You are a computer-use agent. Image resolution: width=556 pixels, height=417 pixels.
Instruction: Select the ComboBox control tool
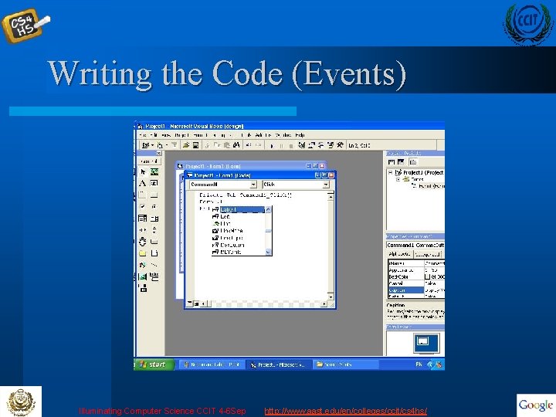pos(143,219)
